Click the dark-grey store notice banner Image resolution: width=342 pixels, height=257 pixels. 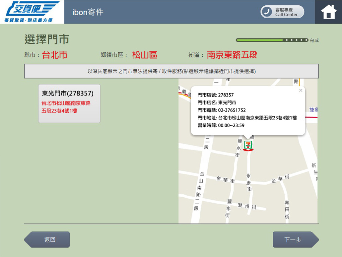click(171, 71)
